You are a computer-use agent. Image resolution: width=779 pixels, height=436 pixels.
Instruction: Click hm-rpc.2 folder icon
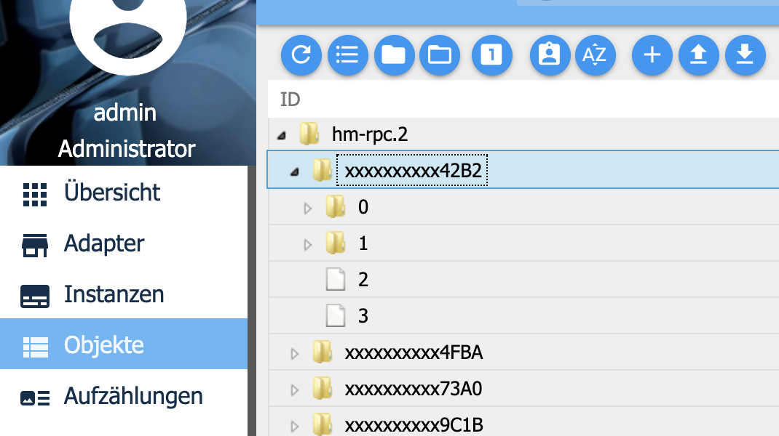(x=309, y=134)
